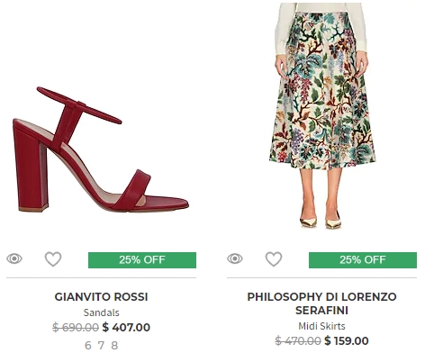Click the crossed-out $690.00 original price
The height and width of the screenshot is (353, 443).
point(76,327)
